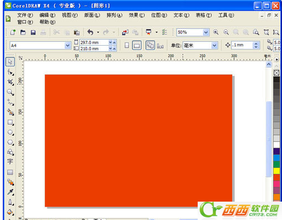Select the Eyedropper tool
The height and width of the screenshot is (220, 282).
coord(10,192)
